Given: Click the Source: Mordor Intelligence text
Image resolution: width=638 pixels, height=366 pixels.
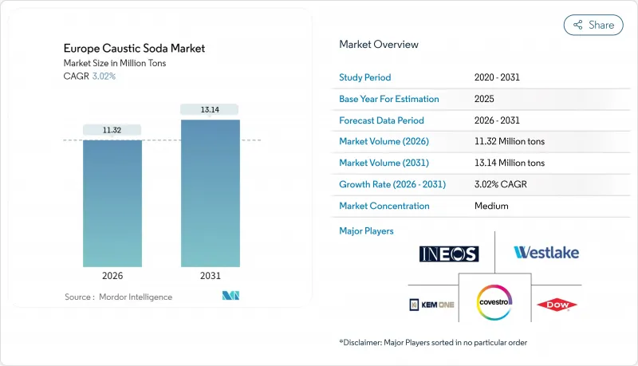Looking at the screenshot, I should click(118, 297).
